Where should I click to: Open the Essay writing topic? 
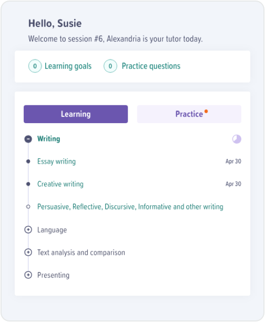[56, 162]
